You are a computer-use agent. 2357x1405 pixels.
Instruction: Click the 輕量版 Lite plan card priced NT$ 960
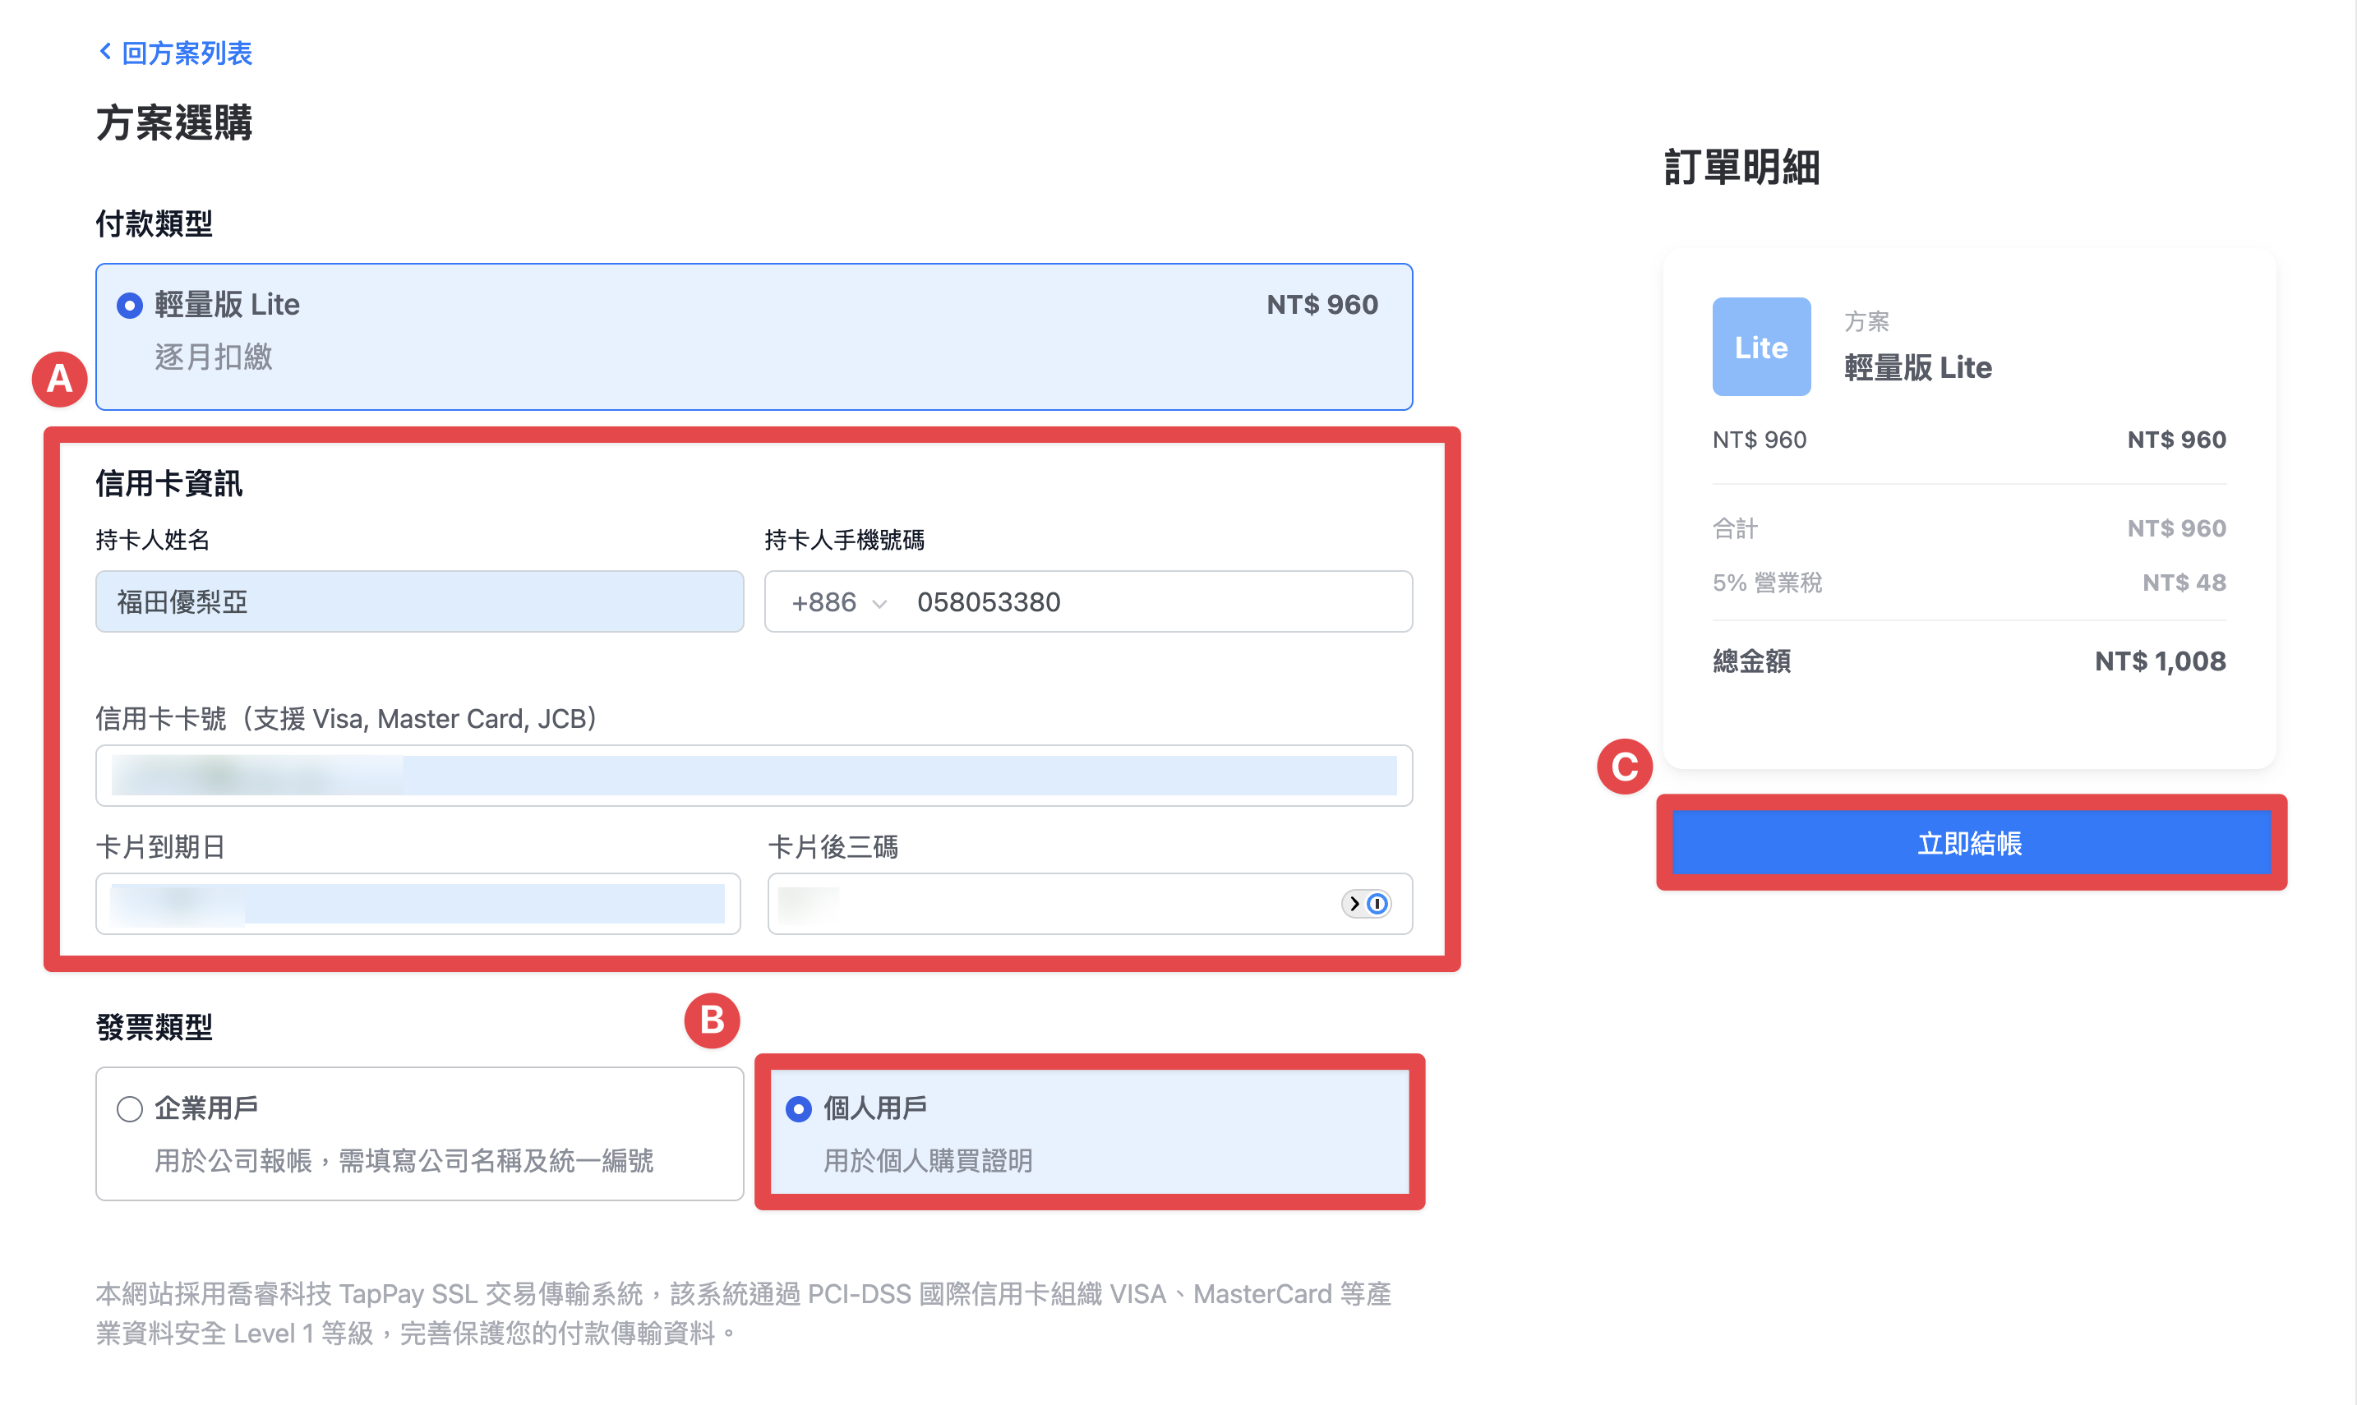[754, 337]
